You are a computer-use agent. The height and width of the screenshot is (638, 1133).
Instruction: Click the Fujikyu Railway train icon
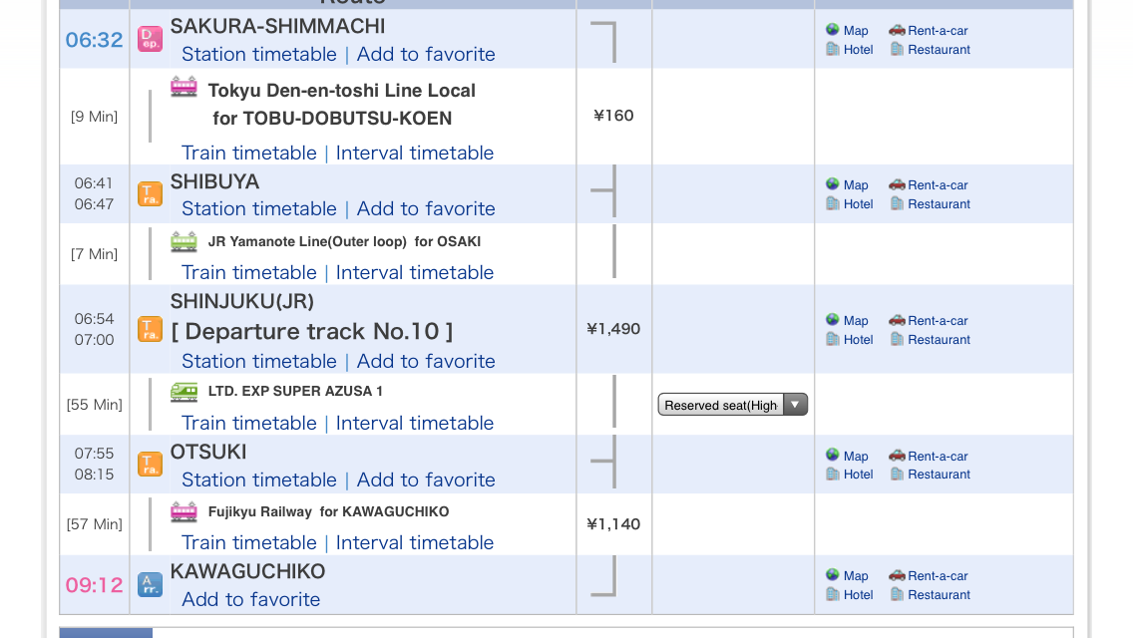coord(184,511)
